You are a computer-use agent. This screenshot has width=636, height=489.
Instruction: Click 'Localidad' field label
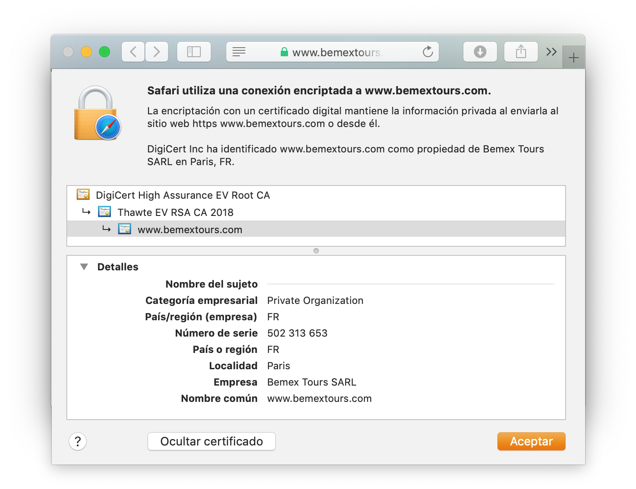click(234, 366)
